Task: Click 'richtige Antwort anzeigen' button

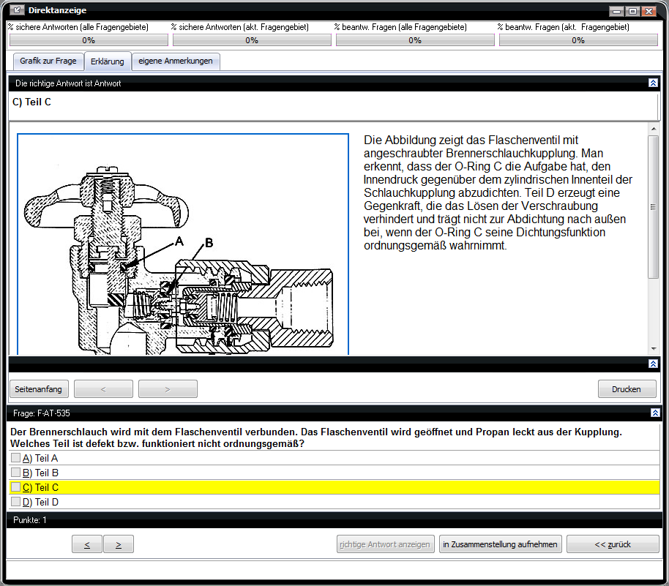Action: click(385, 544)
